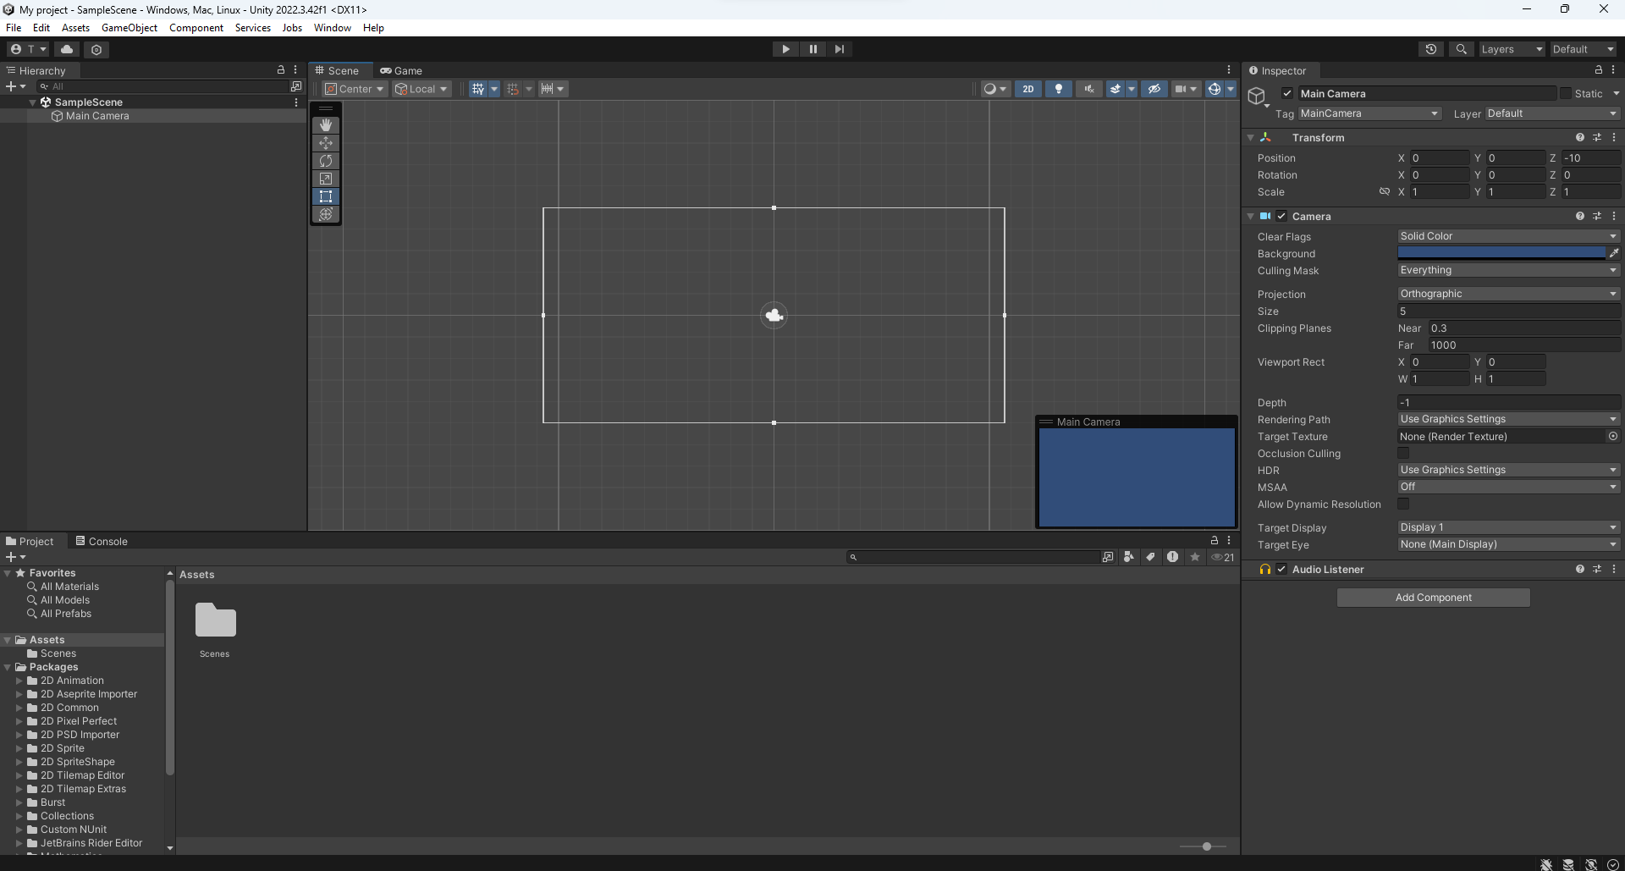Image resolution: width=1625 pixels, height=871 pixels.
Task: Click the Add Component button
Action: pos(1433,598)
